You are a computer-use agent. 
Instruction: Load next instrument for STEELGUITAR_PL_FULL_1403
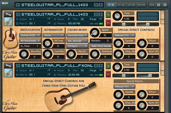(x=101, y=14)
